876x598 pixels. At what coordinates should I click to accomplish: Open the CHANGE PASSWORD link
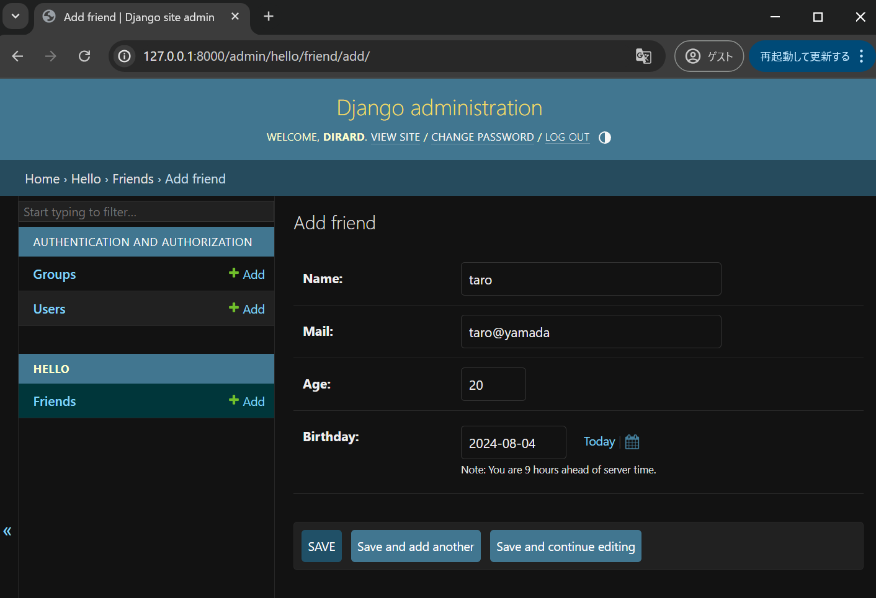(483, 137)
